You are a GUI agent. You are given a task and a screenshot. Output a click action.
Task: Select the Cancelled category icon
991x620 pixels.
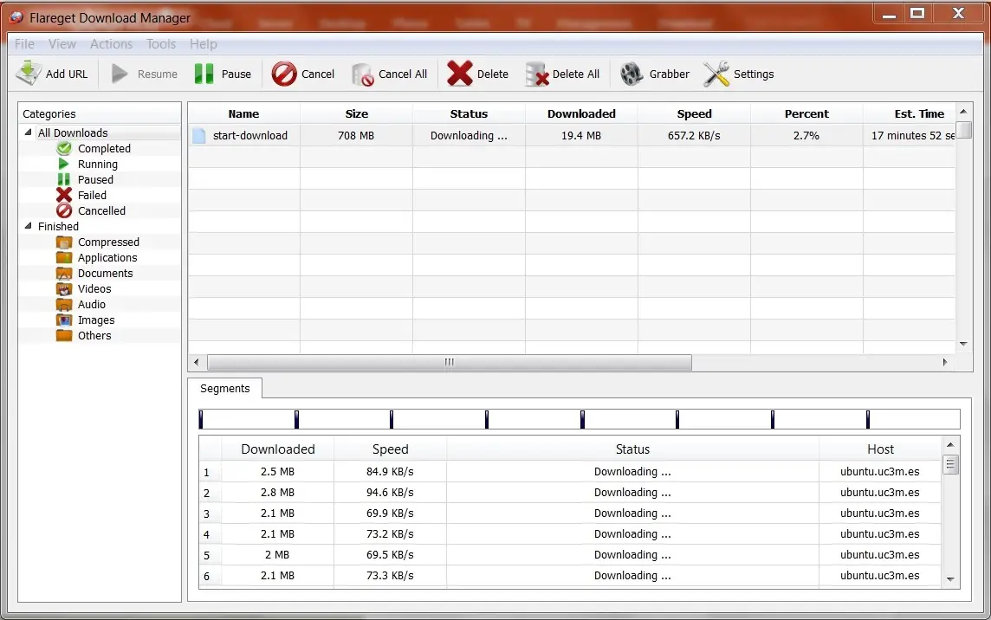point(64,210)
